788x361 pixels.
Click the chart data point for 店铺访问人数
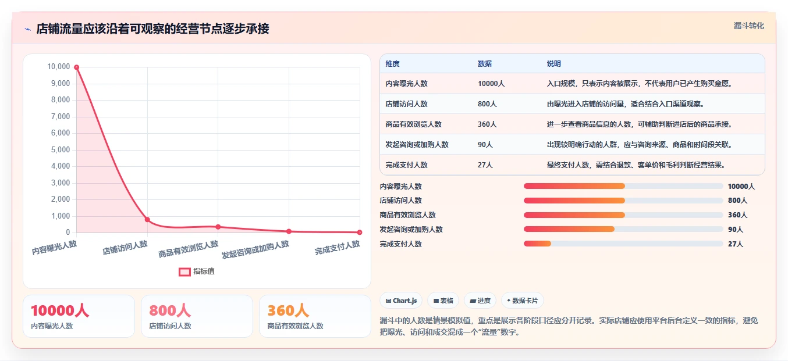(147, 219)
